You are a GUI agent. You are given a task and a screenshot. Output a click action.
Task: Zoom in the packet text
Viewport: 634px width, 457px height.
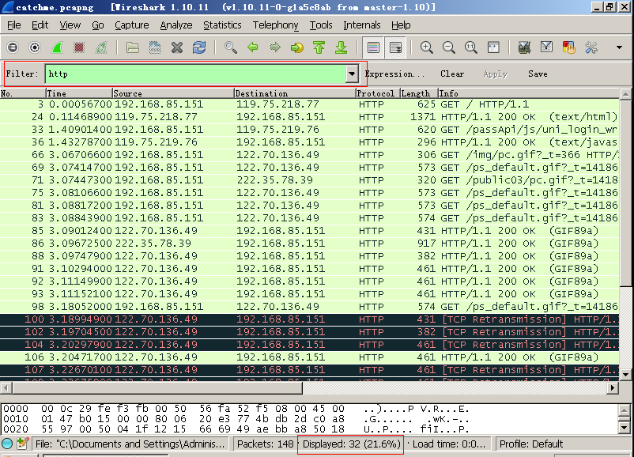[x=427, y=47]
